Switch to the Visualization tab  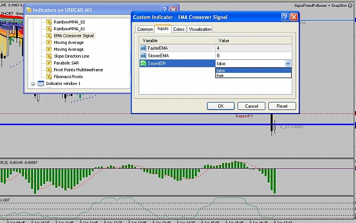coord(200,29)
